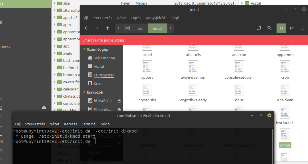Open Fájl menu in terminal window
The width and height of the screenshot is (308, 164).
tap(18, 124)
